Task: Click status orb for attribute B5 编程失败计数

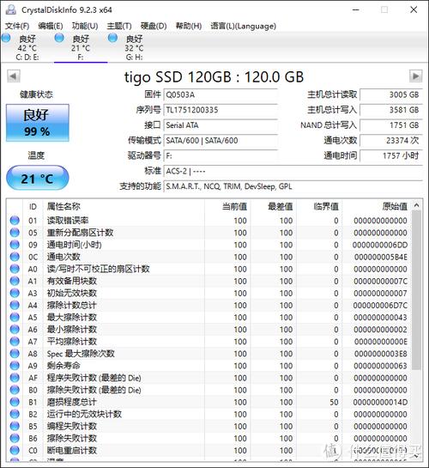Action: [15, 426]
